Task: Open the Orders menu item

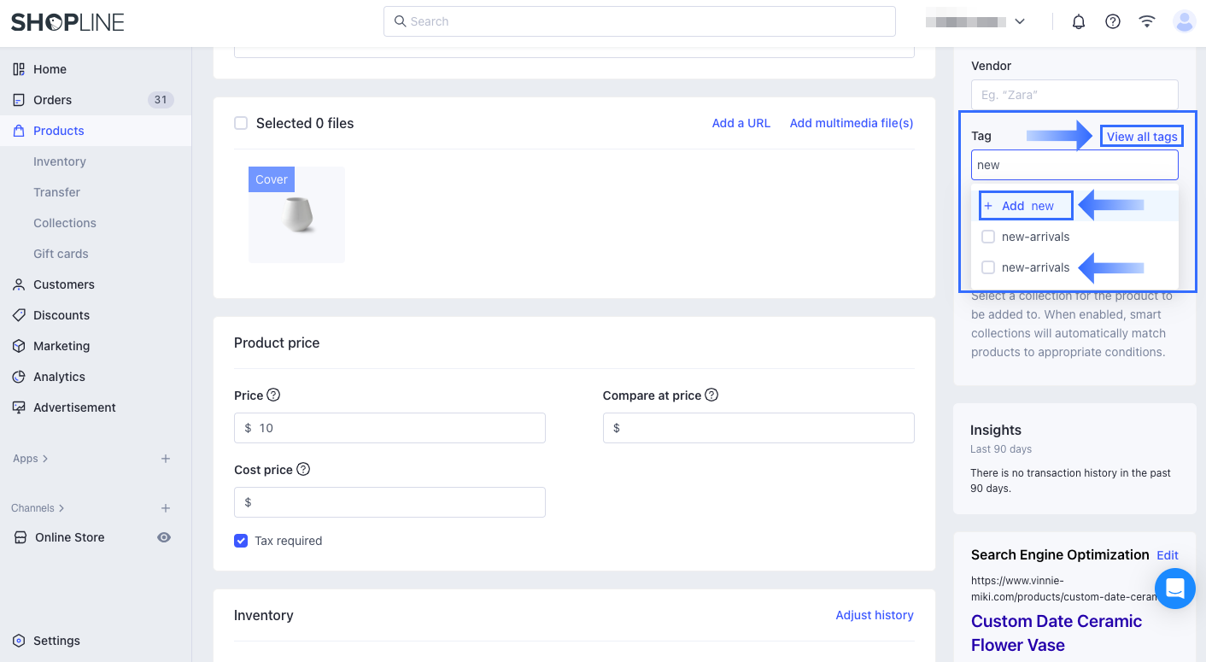Action: point(53,100)
